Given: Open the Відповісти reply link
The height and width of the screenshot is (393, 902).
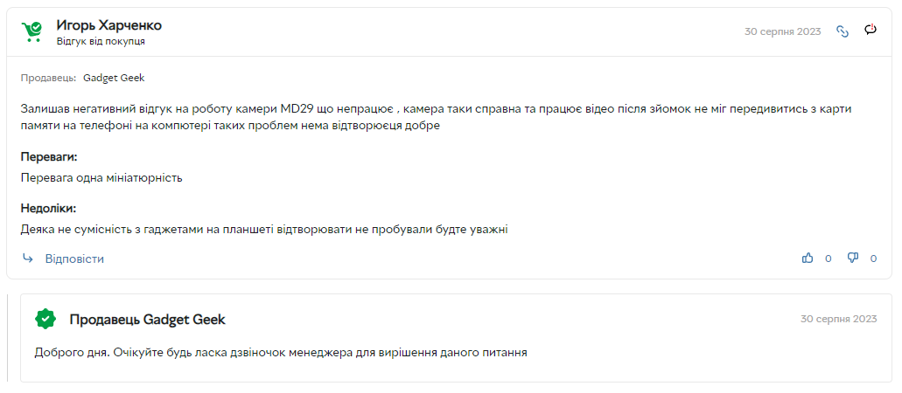Looking at the screenshot, I should pyautogui.click(x=74, y=259).
